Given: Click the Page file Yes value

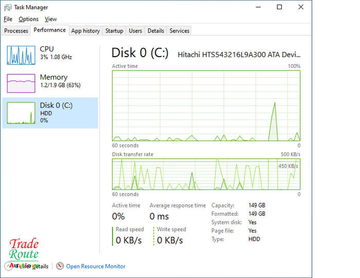Looking at the screenshot, I should pyautogui.click(x=253, y=231).
